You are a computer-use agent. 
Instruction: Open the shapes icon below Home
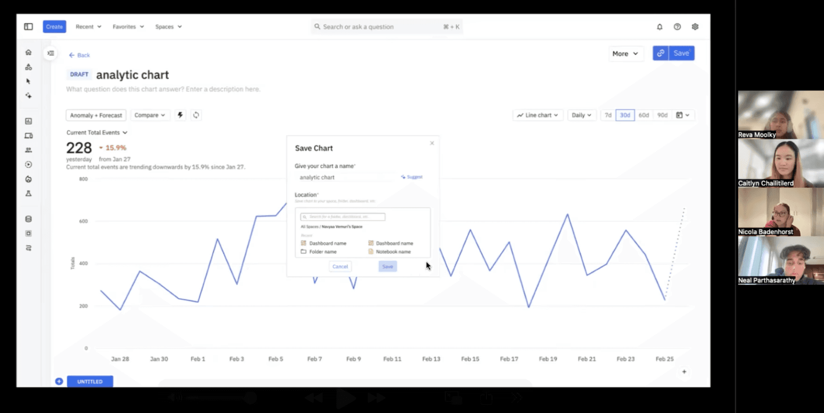28,67
